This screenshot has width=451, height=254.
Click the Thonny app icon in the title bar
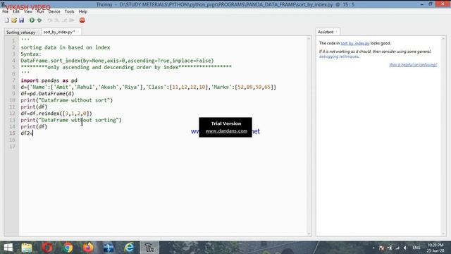[x=3, y=4]
